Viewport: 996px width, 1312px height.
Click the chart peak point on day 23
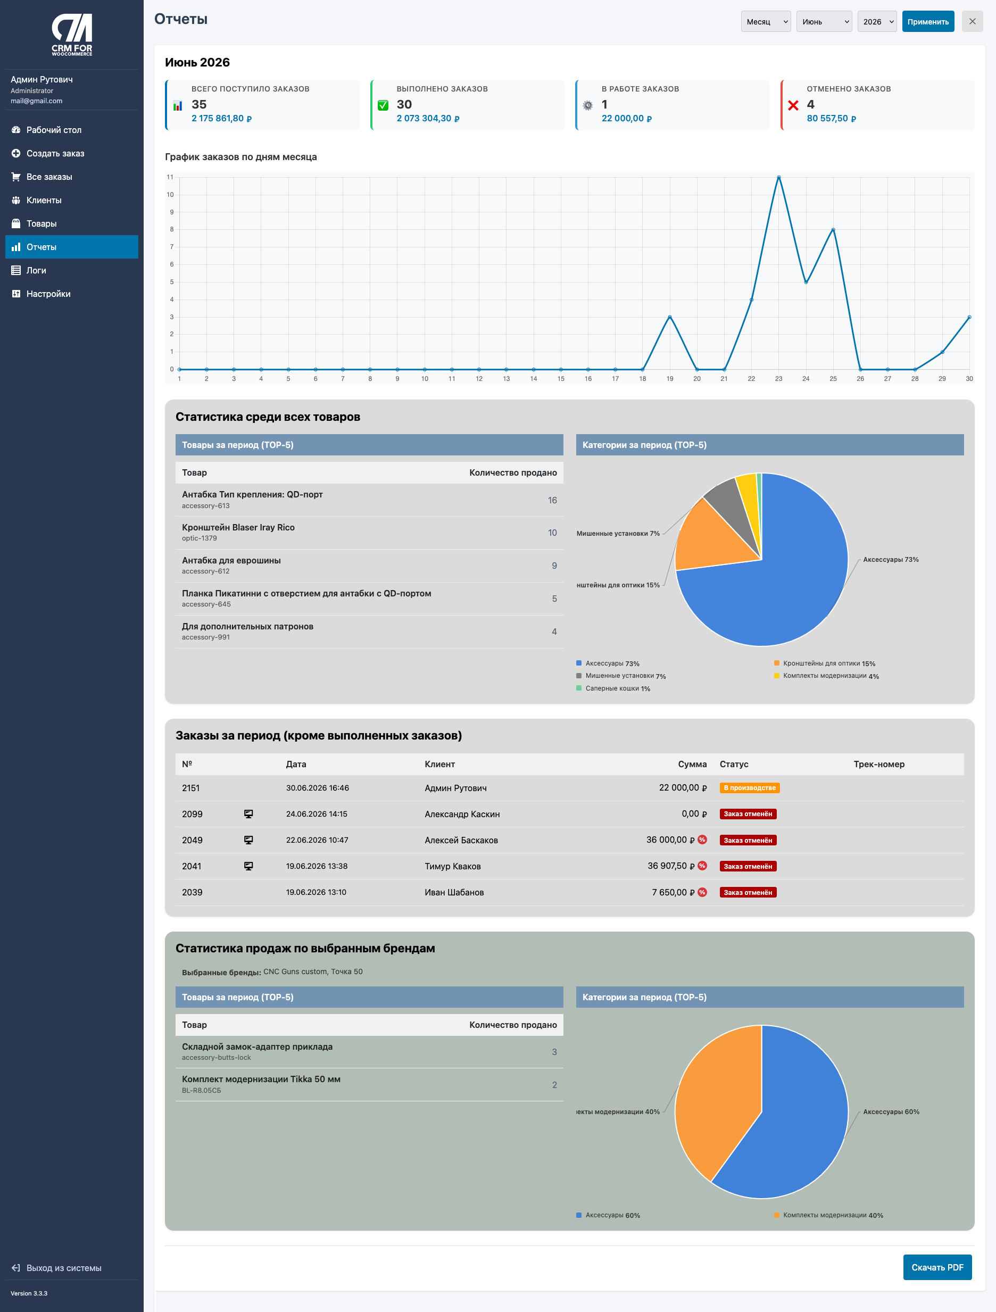[778, 177]
